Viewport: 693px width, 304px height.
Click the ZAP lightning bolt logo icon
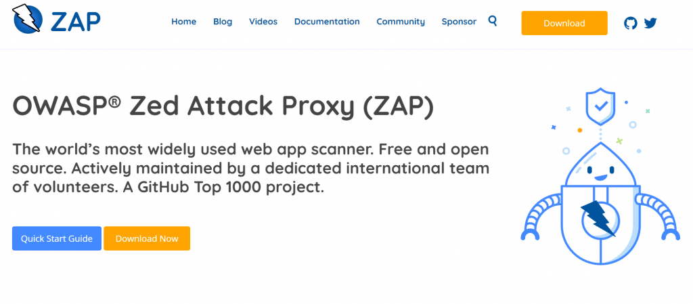[26, 21]
